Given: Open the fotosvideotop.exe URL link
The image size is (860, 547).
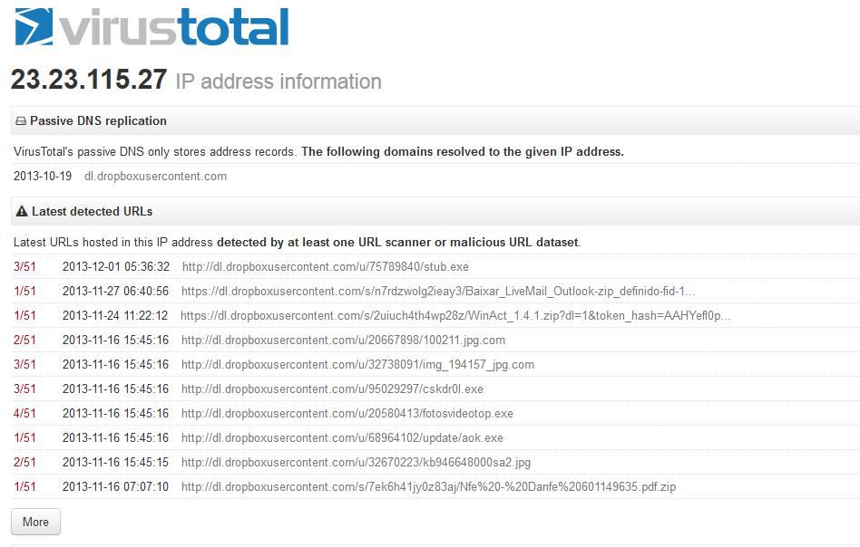Looking at the screenshot, I should (347, 414).
